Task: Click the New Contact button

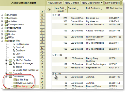Action: (x=72, y=3)
